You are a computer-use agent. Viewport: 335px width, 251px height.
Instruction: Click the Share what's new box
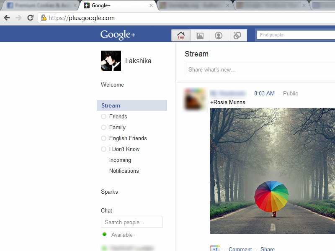point(260,69)
